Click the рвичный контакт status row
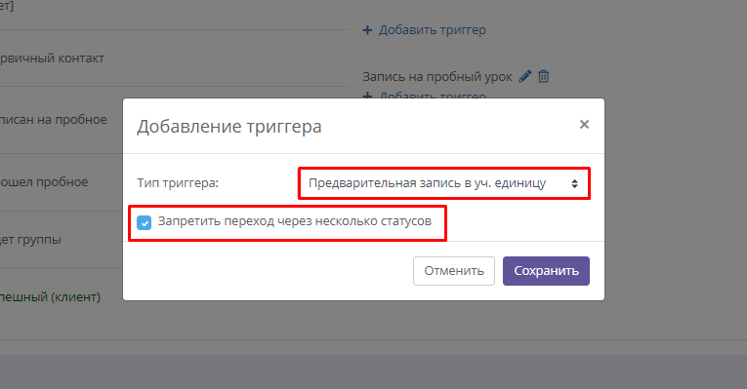Viewport: 747px width, 389px height. coord(52,58)
